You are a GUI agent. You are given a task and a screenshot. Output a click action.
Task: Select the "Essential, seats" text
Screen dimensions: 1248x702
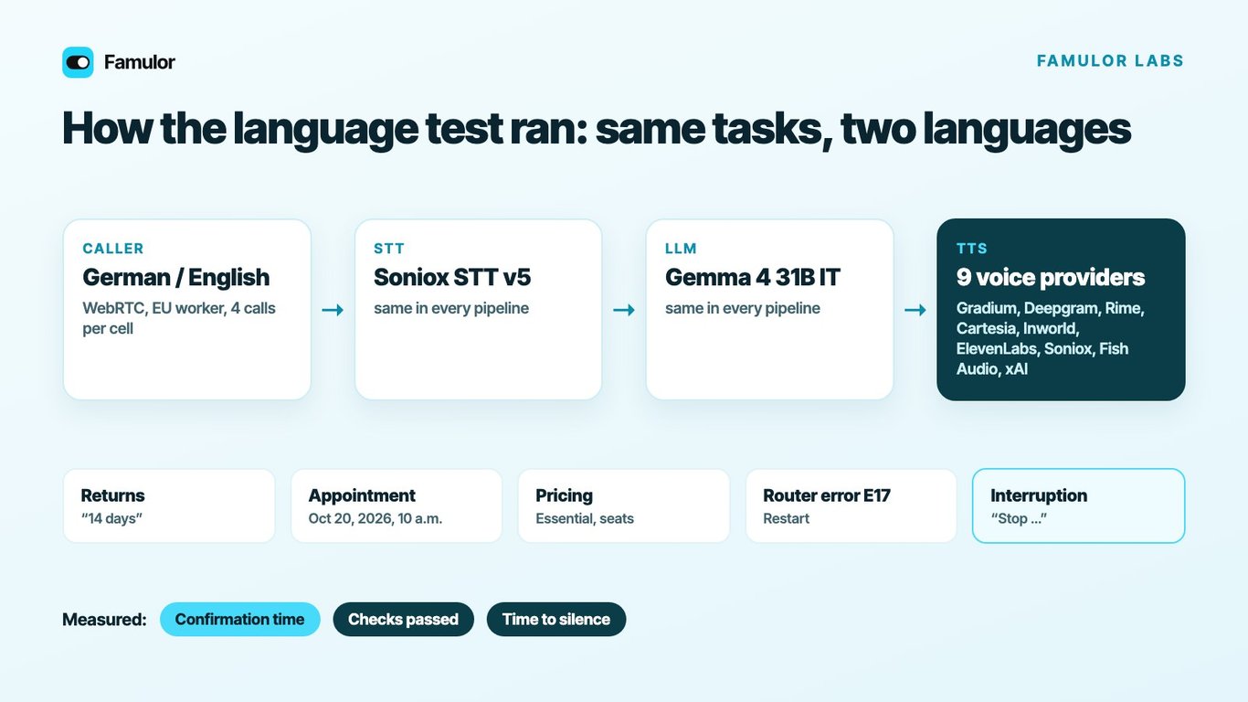585,518
